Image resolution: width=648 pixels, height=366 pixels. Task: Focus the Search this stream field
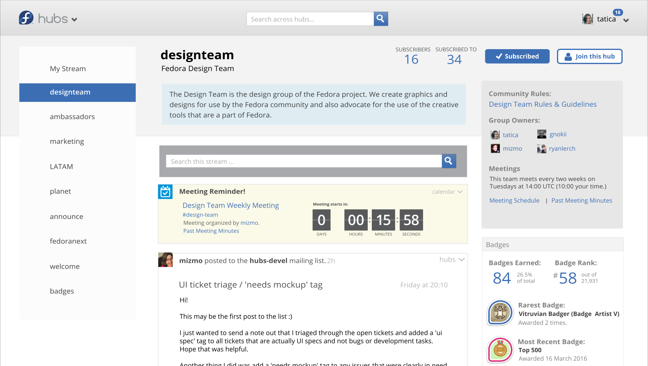tap(304, 161)
